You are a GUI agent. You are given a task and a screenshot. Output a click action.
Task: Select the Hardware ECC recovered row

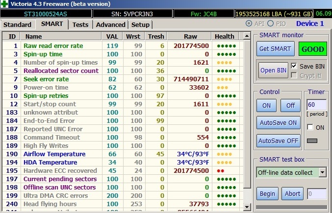[123, 170]
